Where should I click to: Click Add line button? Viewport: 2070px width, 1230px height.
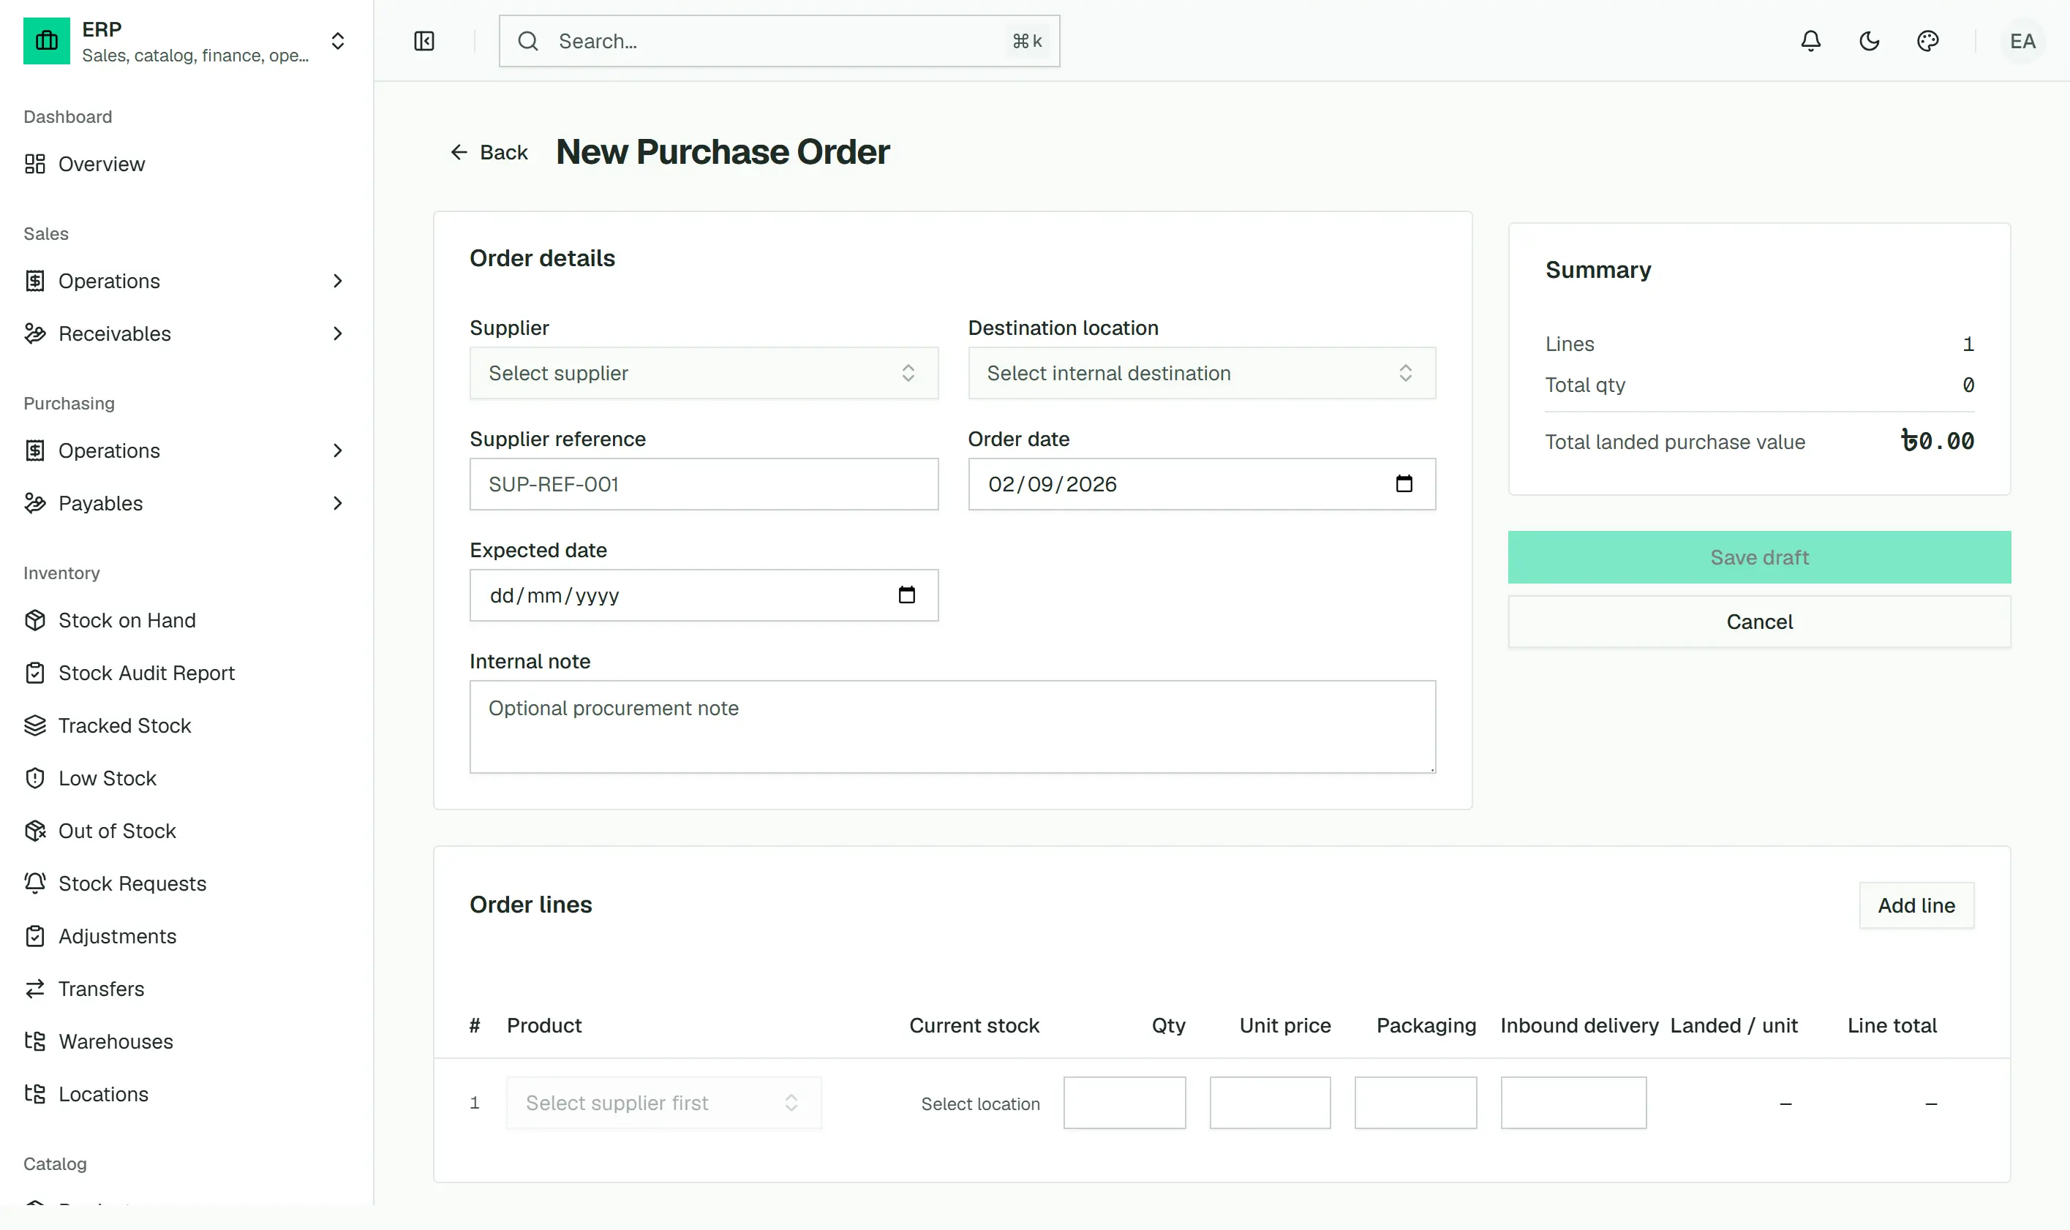(x=1916, y=905)
